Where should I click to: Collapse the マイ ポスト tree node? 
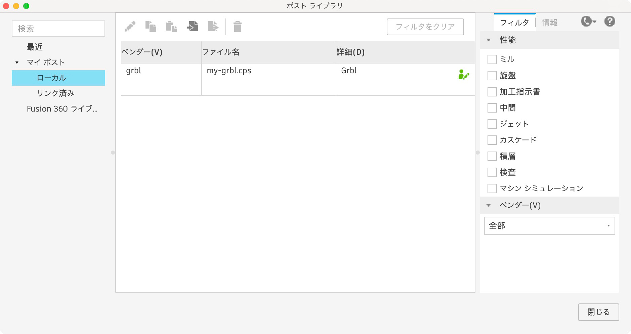coord(17,62)
